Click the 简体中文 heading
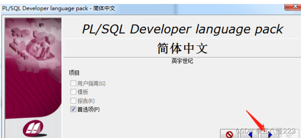 pyautogui.click(x=182, y=48)
